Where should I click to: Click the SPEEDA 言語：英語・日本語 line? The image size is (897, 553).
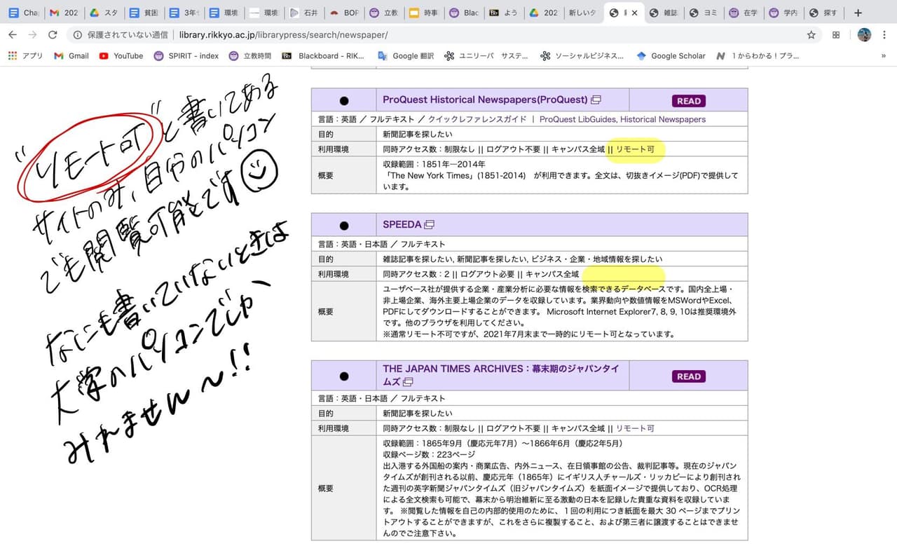381,244
